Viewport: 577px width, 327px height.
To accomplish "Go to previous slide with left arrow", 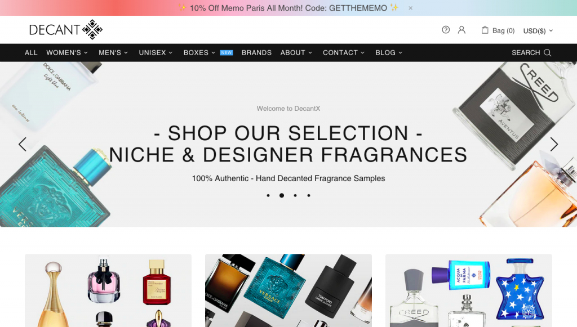I will tap(23, 145).
